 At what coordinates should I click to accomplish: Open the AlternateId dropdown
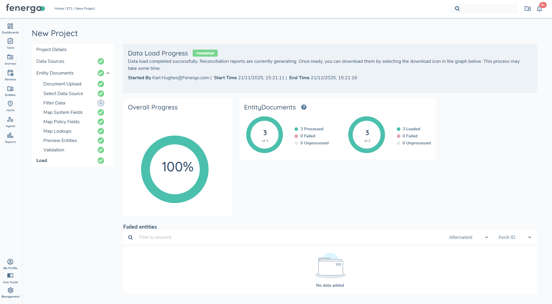pyautogui.click(x=468, y=237)
